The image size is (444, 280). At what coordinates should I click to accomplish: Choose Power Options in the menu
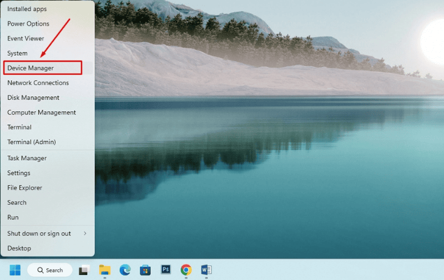point(28,24)
